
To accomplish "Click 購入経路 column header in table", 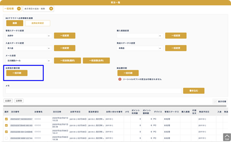I will tap(186, 112).
